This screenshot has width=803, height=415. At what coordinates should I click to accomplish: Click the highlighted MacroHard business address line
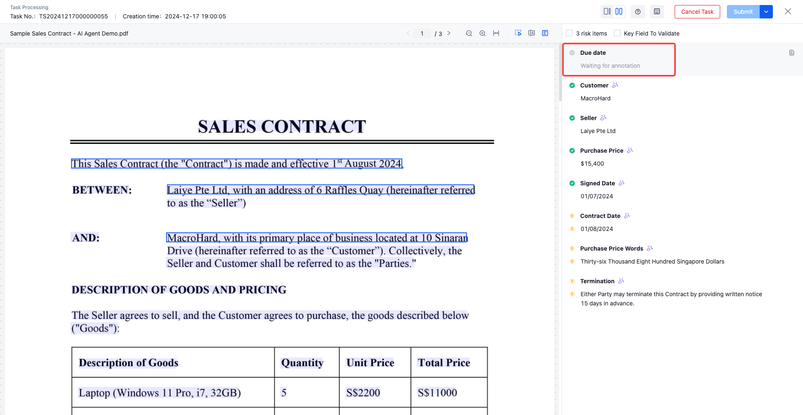coord(317,238)
